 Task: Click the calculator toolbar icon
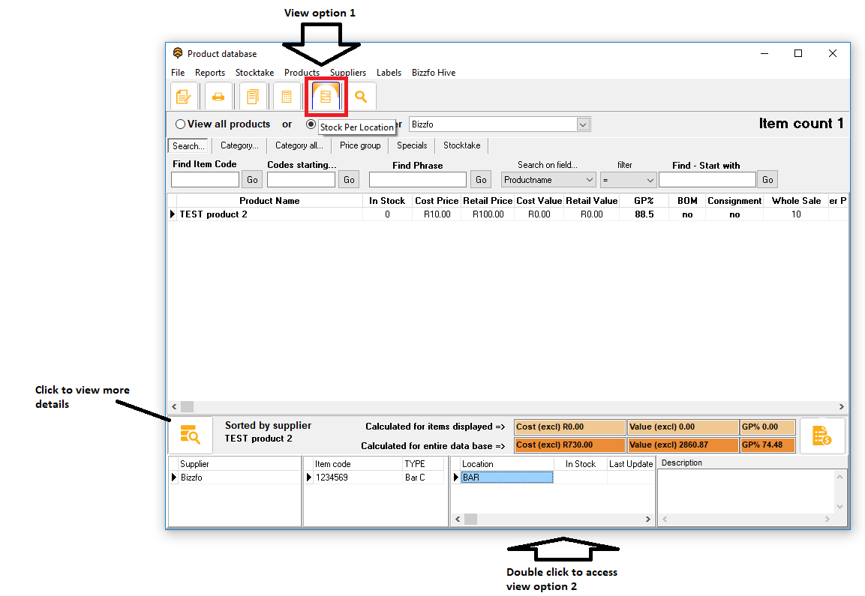coord(286,97)
